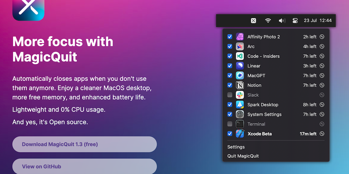Reset the timer for Xcode Beta
Image resolution: width=349 pixels, height=174 pixels.
pyautogui.click(x=322, y=134)
